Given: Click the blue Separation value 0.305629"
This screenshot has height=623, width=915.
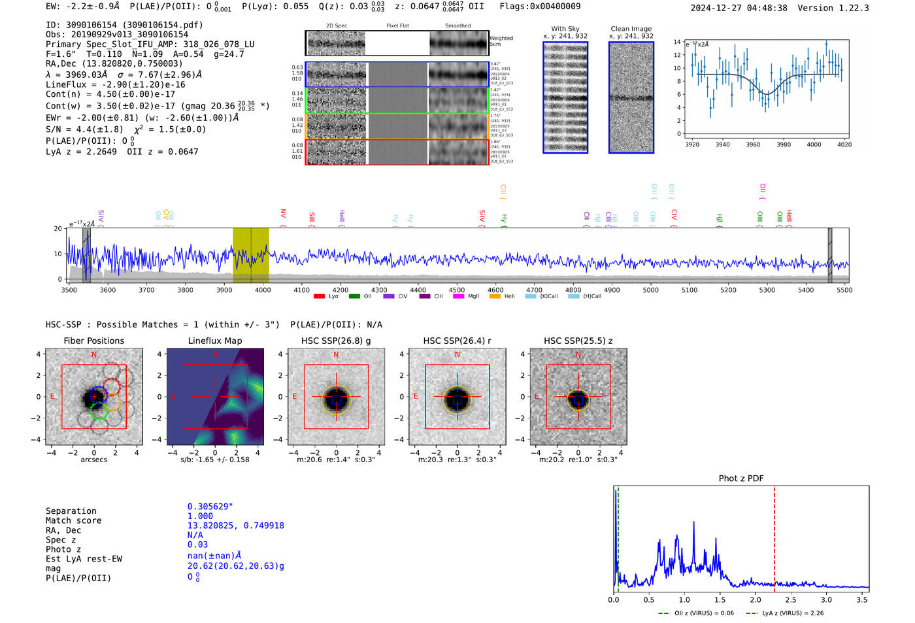Looking at the screenshot, I should [210, 507].
